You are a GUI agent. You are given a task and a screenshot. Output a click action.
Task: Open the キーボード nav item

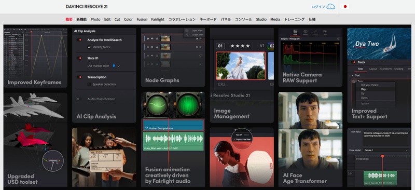coord(208,19)
